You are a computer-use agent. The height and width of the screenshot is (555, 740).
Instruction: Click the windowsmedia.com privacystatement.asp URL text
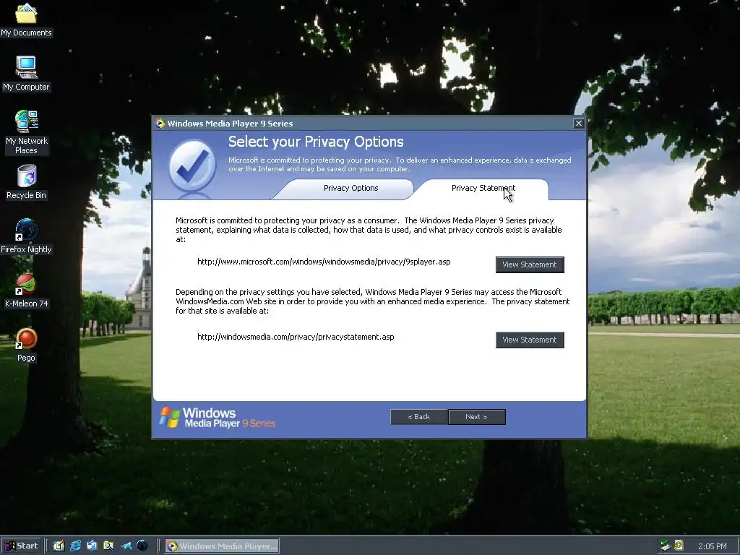click(x=296, y=337)
